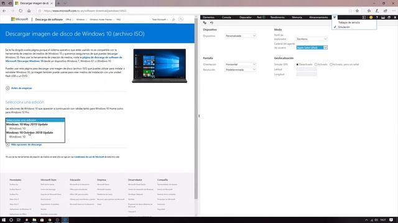Click the Microsoft logo
Screen dimensions: 398x223
(19, 19)
